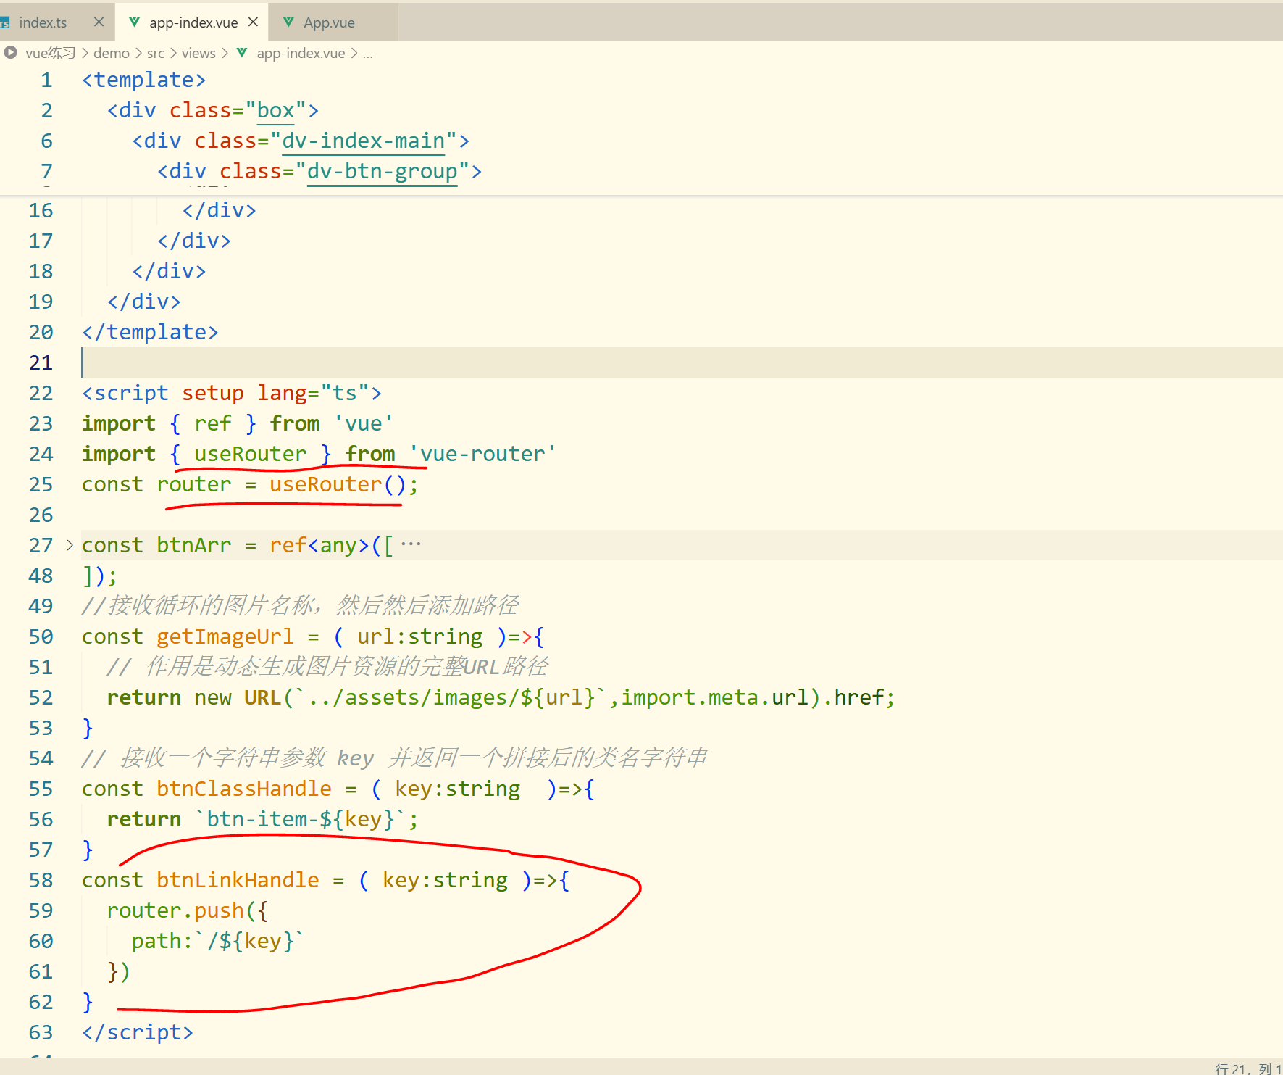
Task: Close the app-index.vue tab
Action: (253, 22)
